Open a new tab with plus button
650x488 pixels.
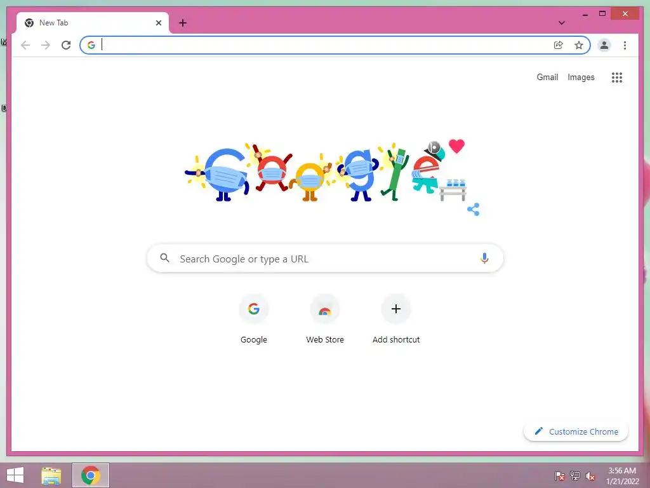[183, 24]
